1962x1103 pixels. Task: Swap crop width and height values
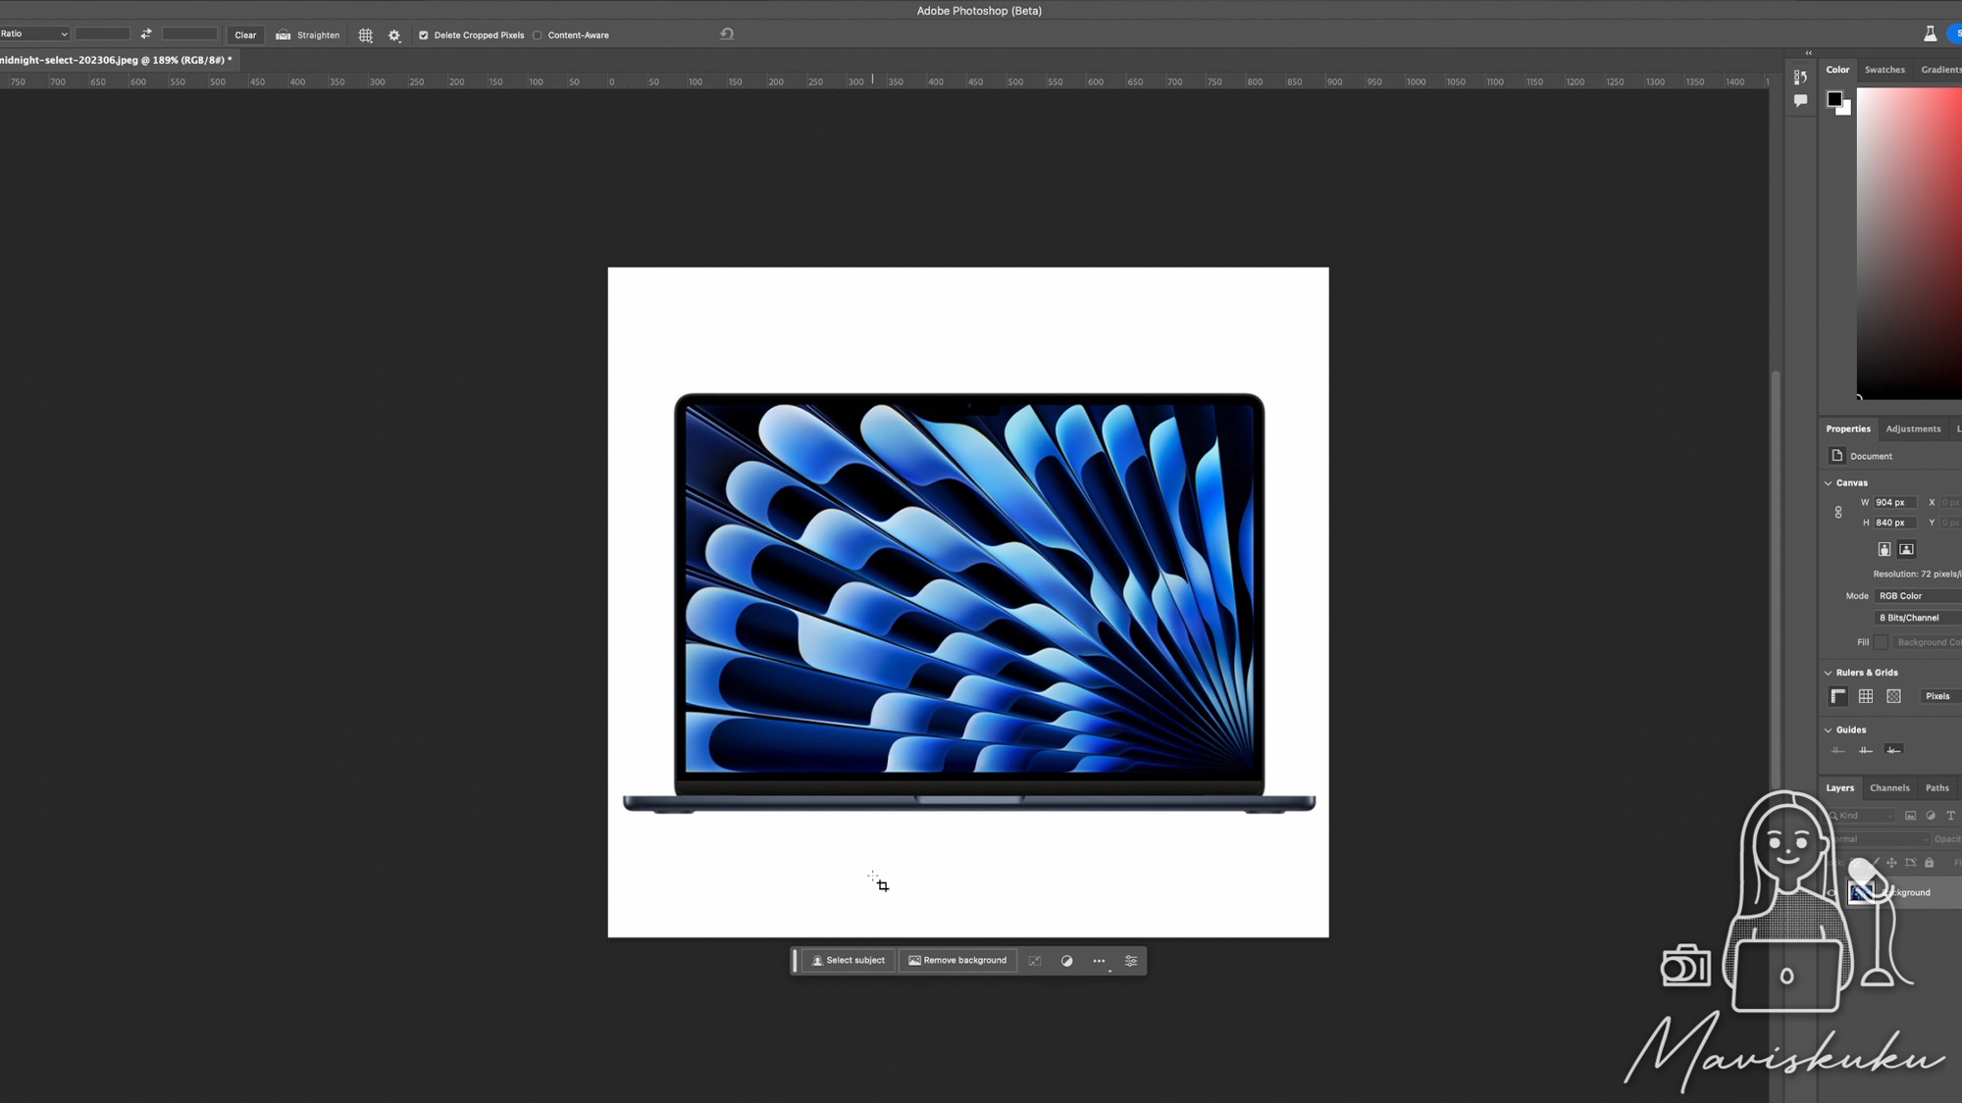146,34
